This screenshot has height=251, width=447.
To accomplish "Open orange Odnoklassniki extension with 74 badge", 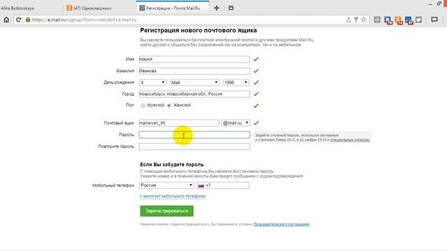I will (399, 20).
